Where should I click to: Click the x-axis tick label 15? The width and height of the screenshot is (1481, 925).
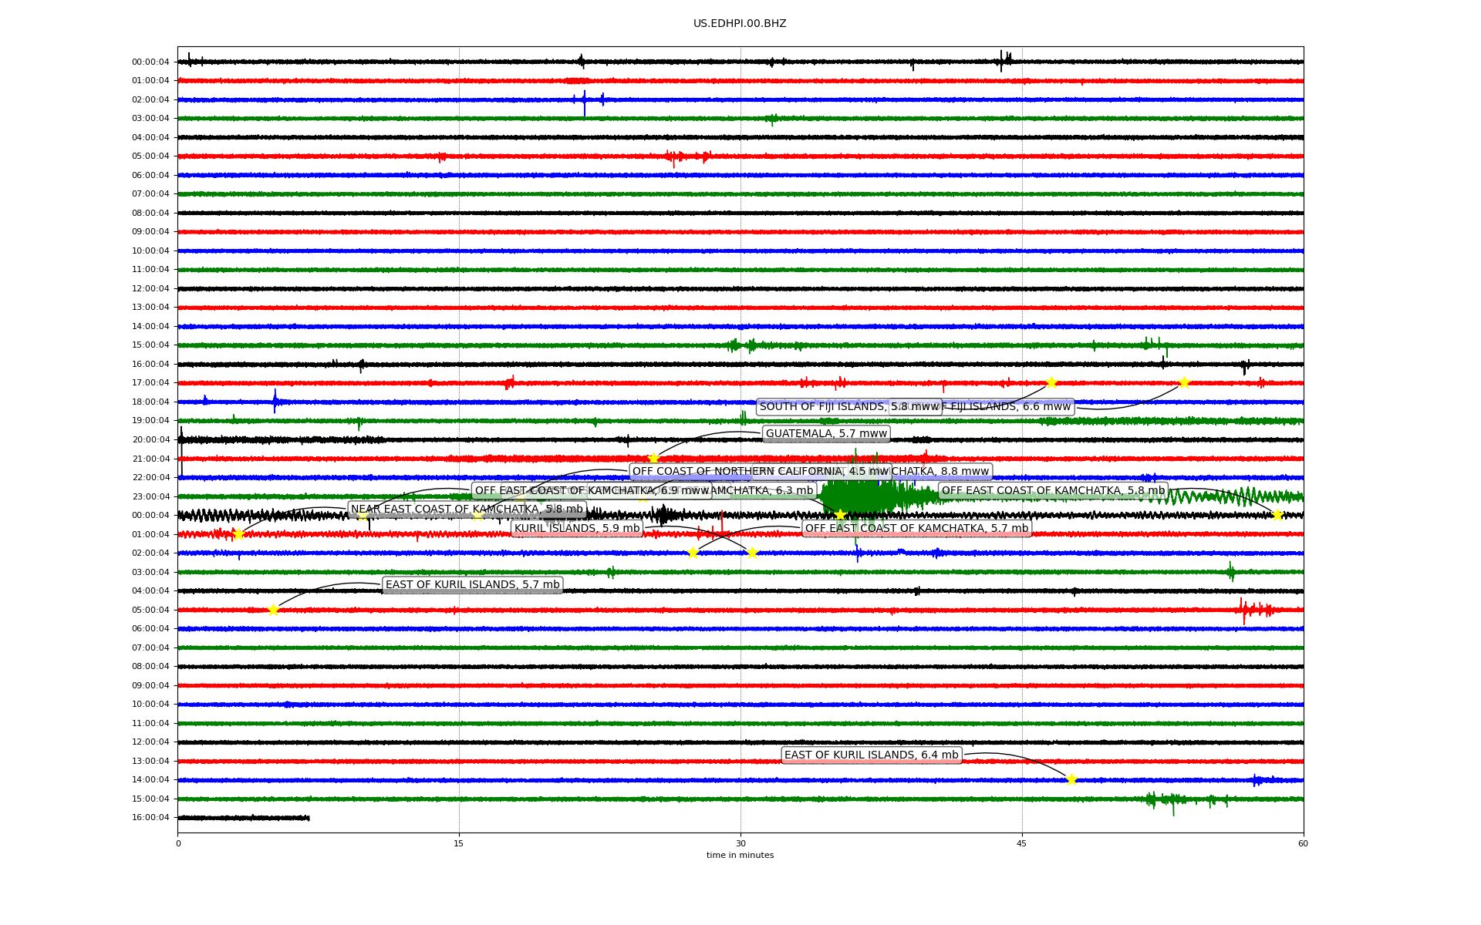tap(459, 843)
